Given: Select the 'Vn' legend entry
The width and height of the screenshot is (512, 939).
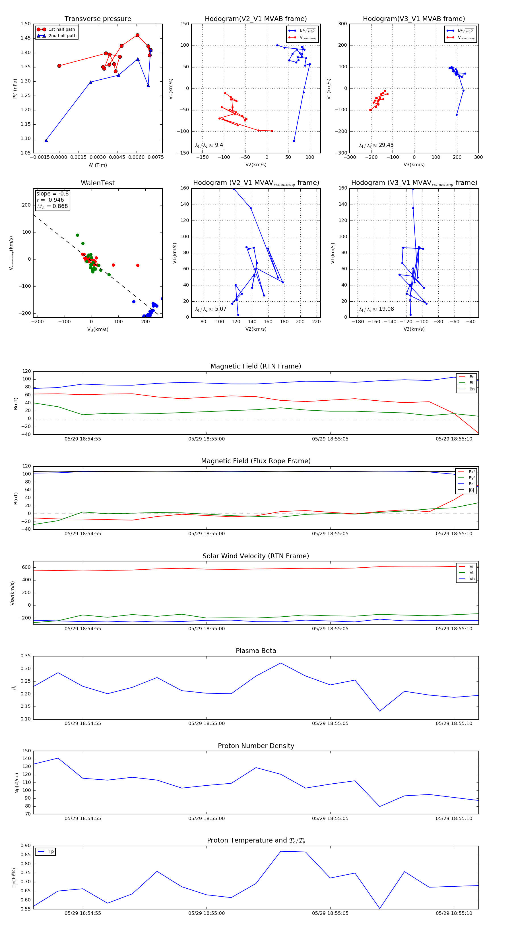Looking at the screenshot, I should (x=466, y=579).
